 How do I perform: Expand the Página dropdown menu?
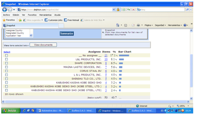tap(148, 25)
